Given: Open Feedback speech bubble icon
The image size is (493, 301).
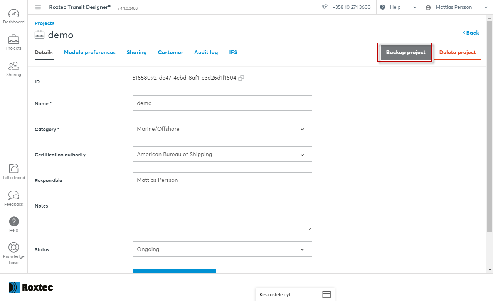Looking at the screenshot, I should (x=13, y=195).
